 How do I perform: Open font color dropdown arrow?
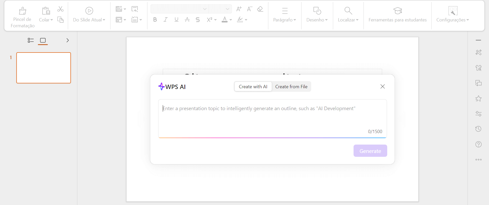click(231, 20)
